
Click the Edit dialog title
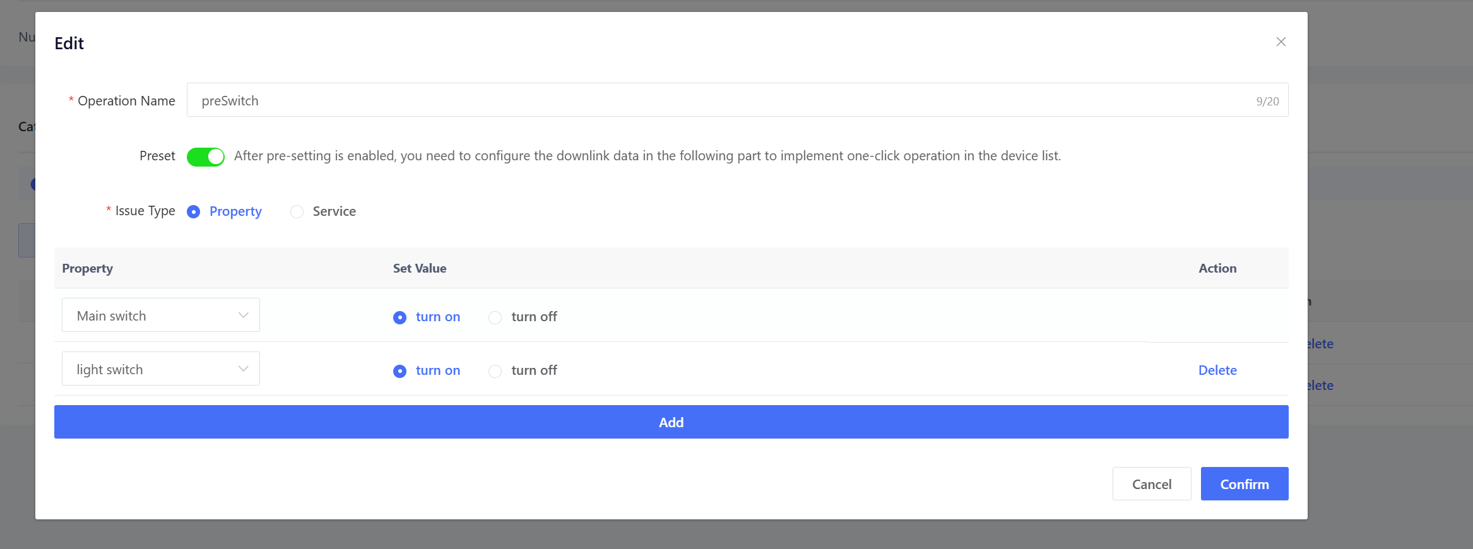point(69,44)
